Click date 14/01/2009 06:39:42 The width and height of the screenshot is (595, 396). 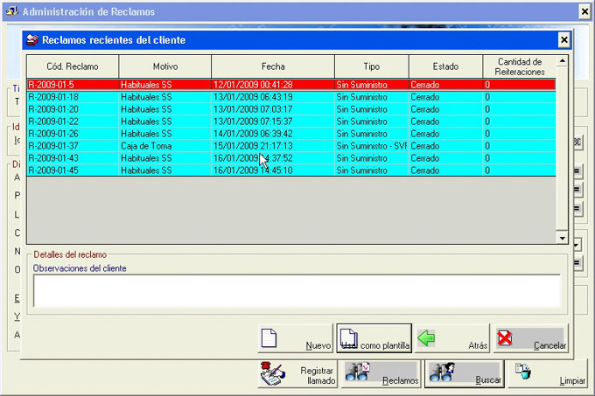tap(273, 134)
